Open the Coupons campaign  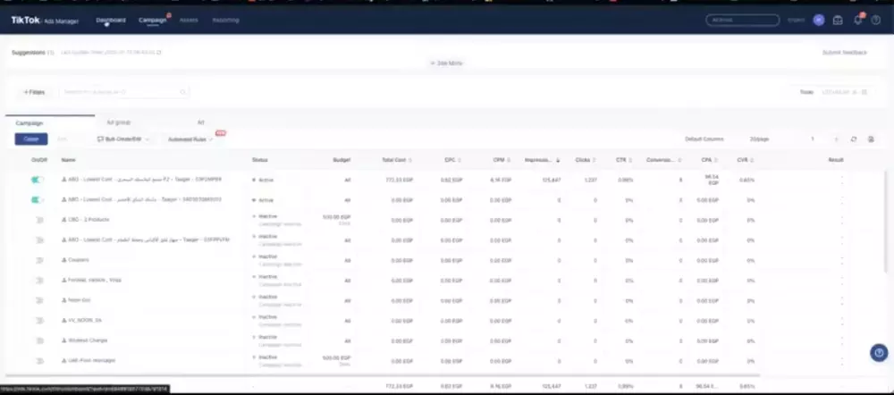(78, 260)
